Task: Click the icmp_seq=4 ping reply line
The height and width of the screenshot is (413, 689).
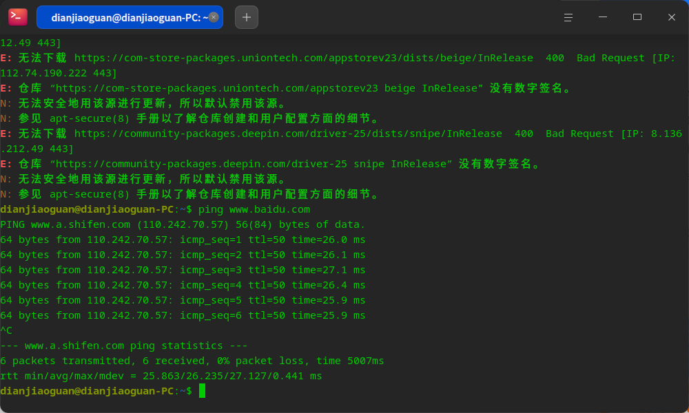Action: pos(183,285)
